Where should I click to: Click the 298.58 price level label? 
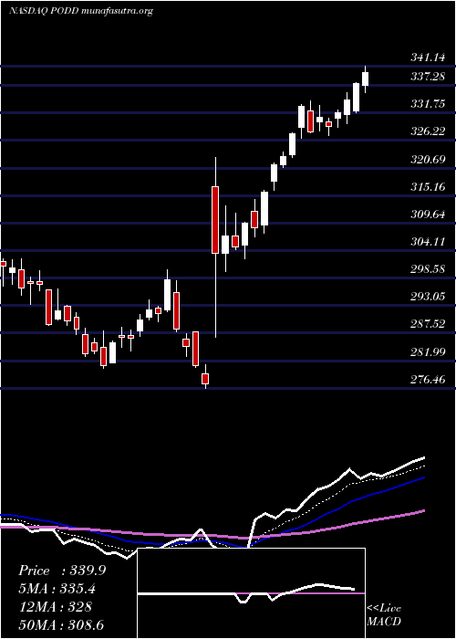tap(428, 269)
